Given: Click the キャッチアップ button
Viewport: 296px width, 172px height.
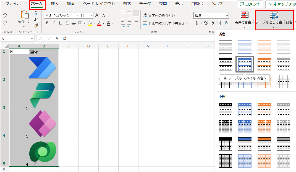Looking at the screenshot, I should 281,4.
